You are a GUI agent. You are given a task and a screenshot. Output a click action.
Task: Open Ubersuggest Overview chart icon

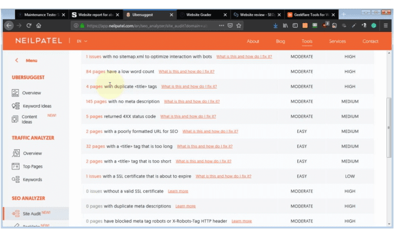click(x=15, y=93)
